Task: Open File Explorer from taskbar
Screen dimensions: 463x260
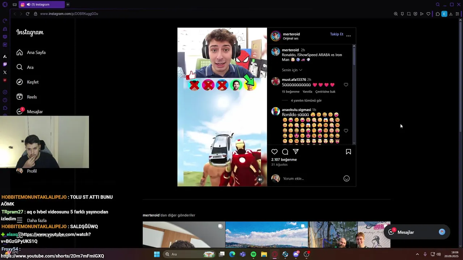Action: point(264,254)
